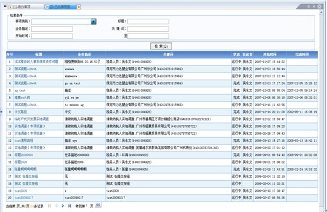Open the 'ag test' link in row 5

pyautogui.click(x=20, y=91)
